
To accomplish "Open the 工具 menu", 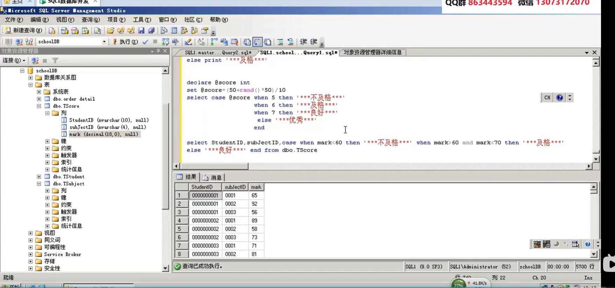I will coord(142,20).
